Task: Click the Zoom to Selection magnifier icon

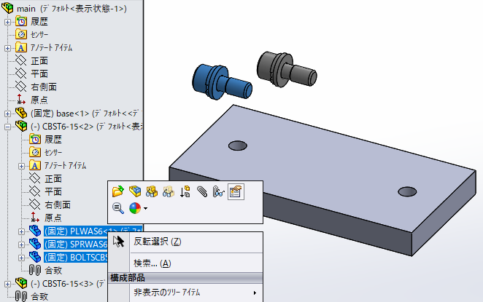Action: (118, 209)
